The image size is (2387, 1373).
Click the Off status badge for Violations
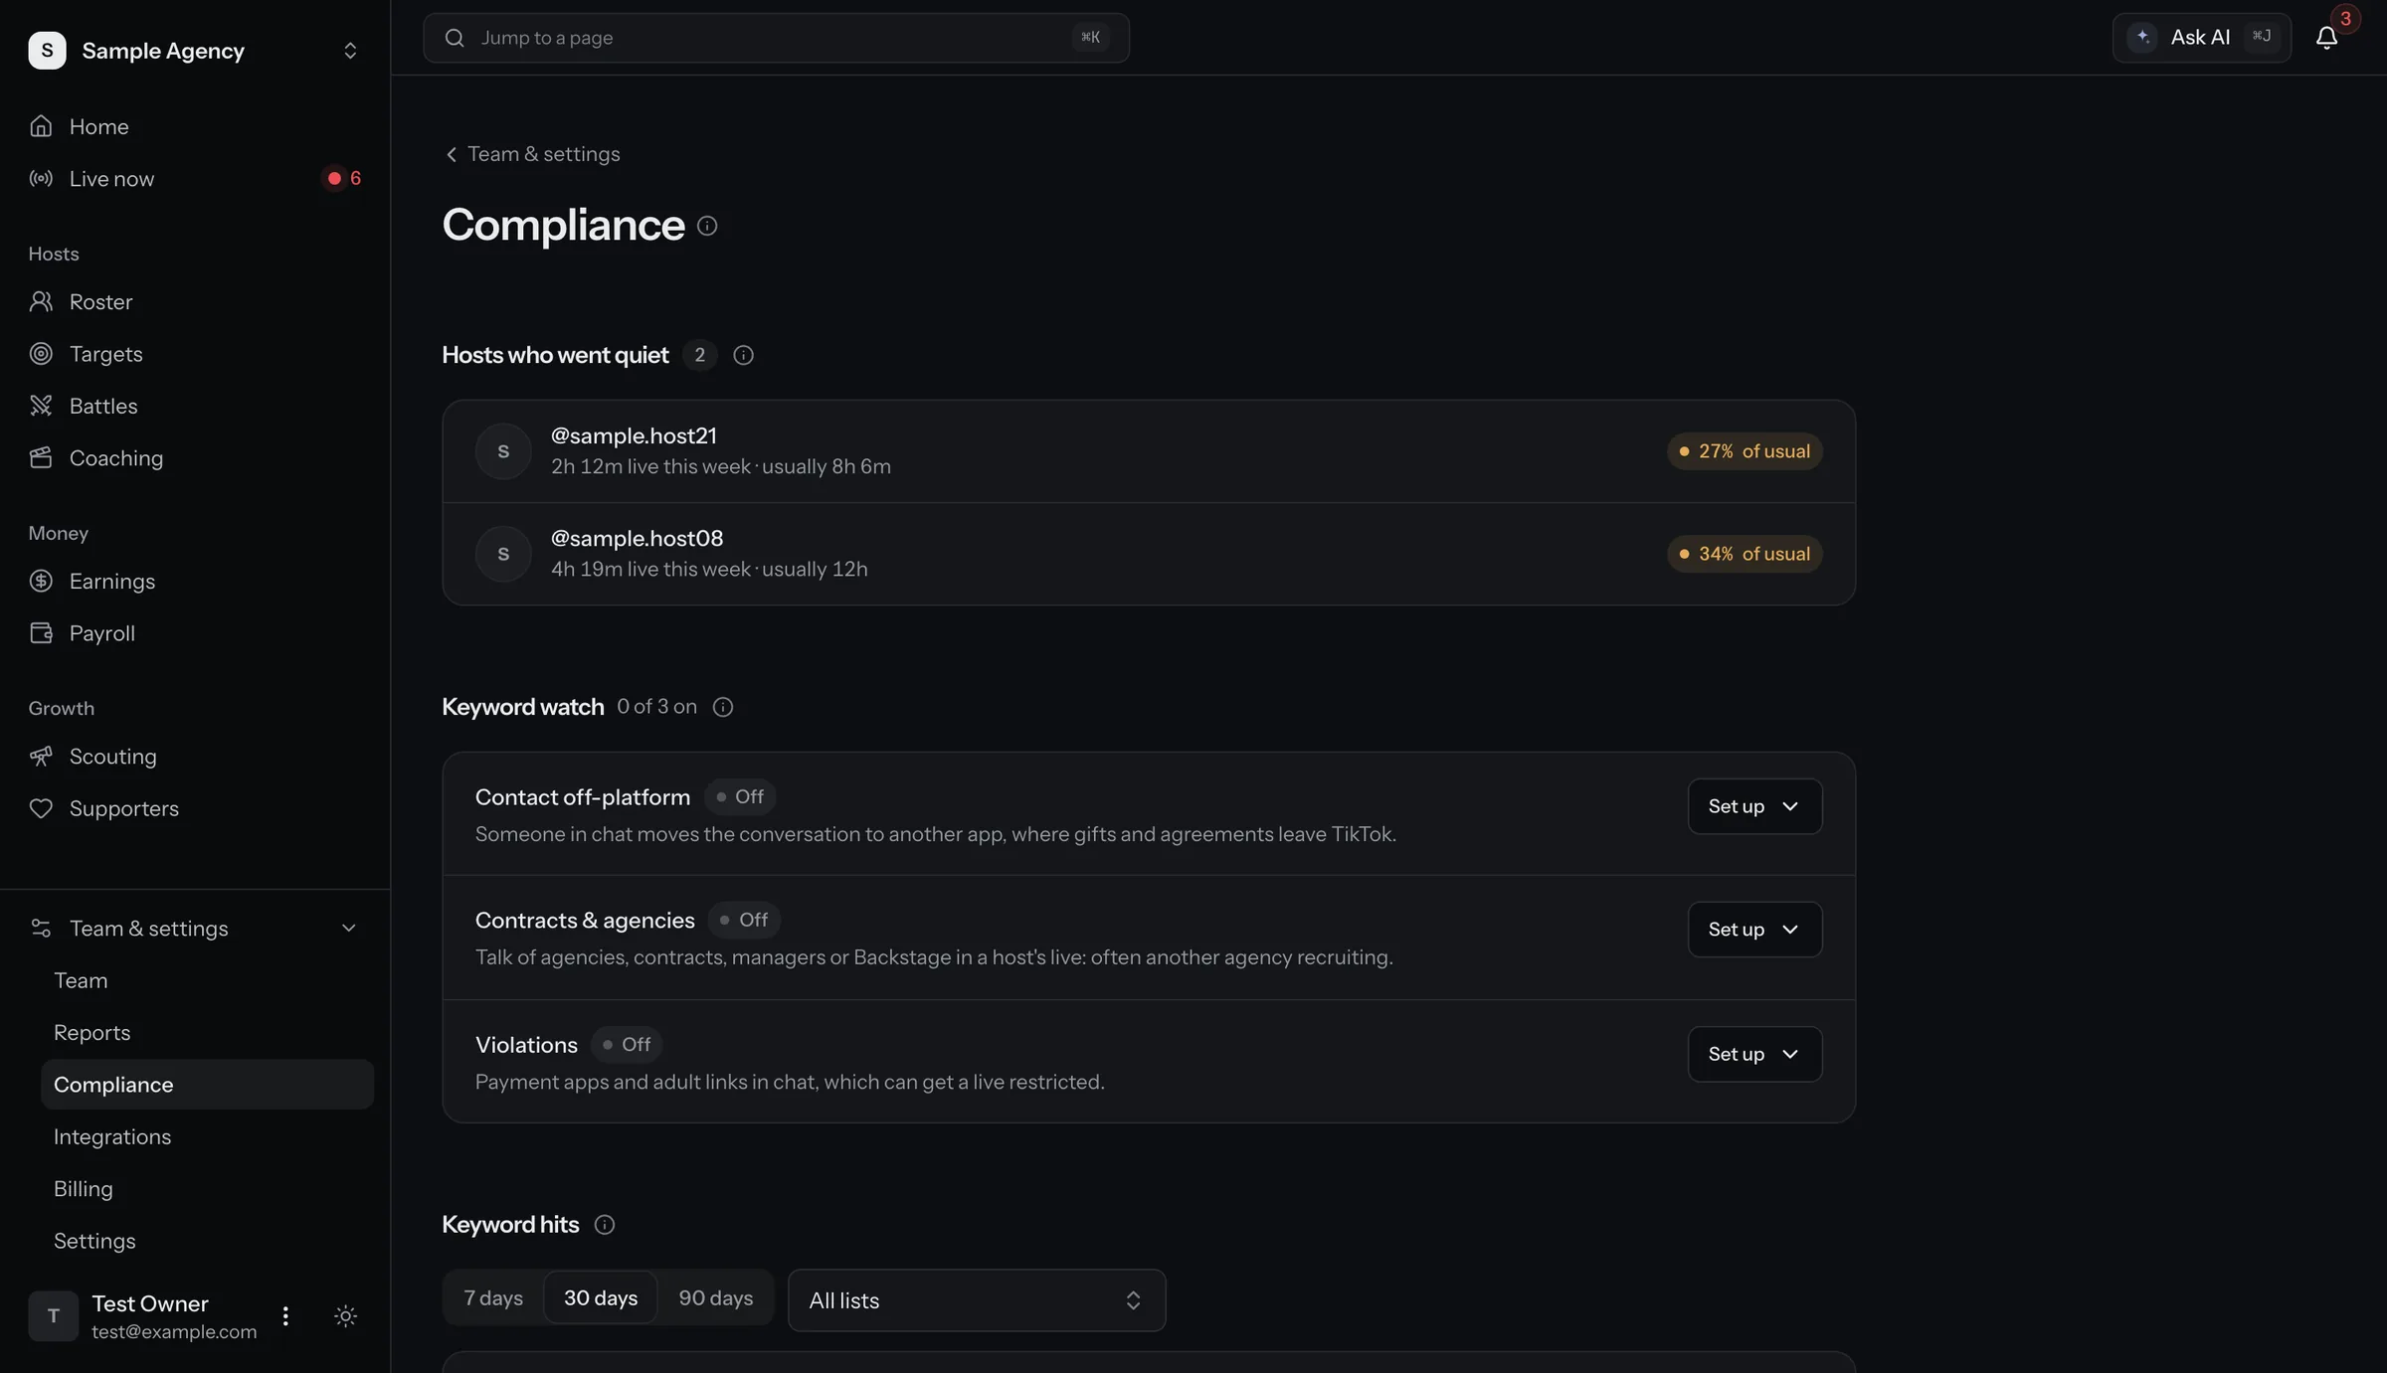click(627, 1045)
